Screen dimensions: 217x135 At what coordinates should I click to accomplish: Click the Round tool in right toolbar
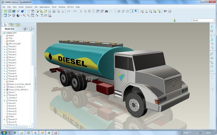tap(212, 44)
